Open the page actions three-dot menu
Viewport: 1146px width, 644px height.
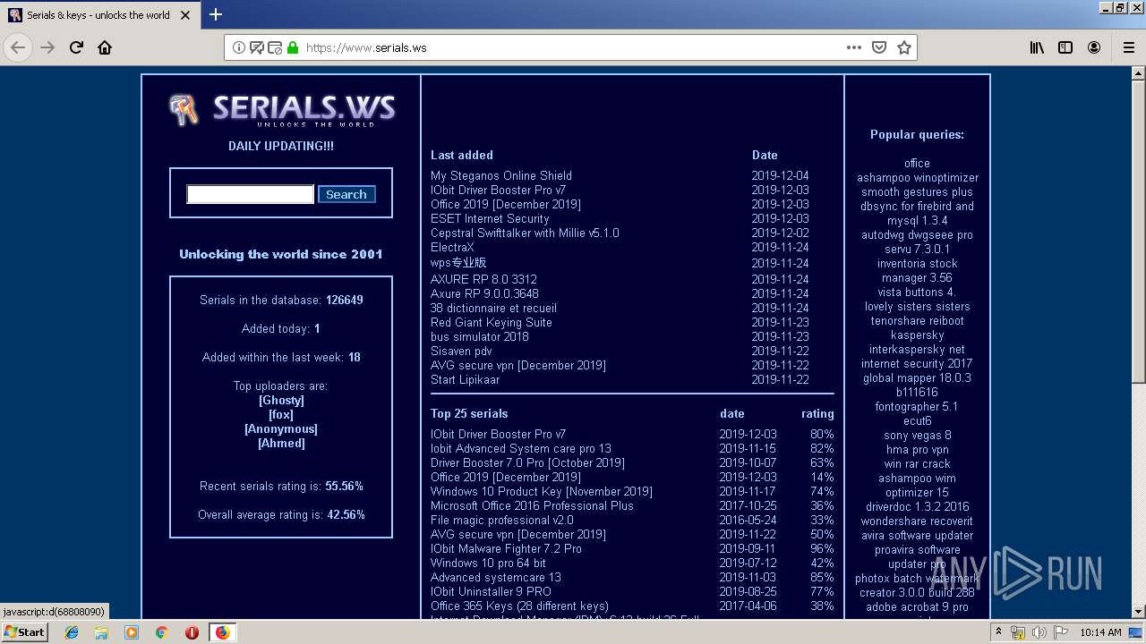tap(854, 47)
